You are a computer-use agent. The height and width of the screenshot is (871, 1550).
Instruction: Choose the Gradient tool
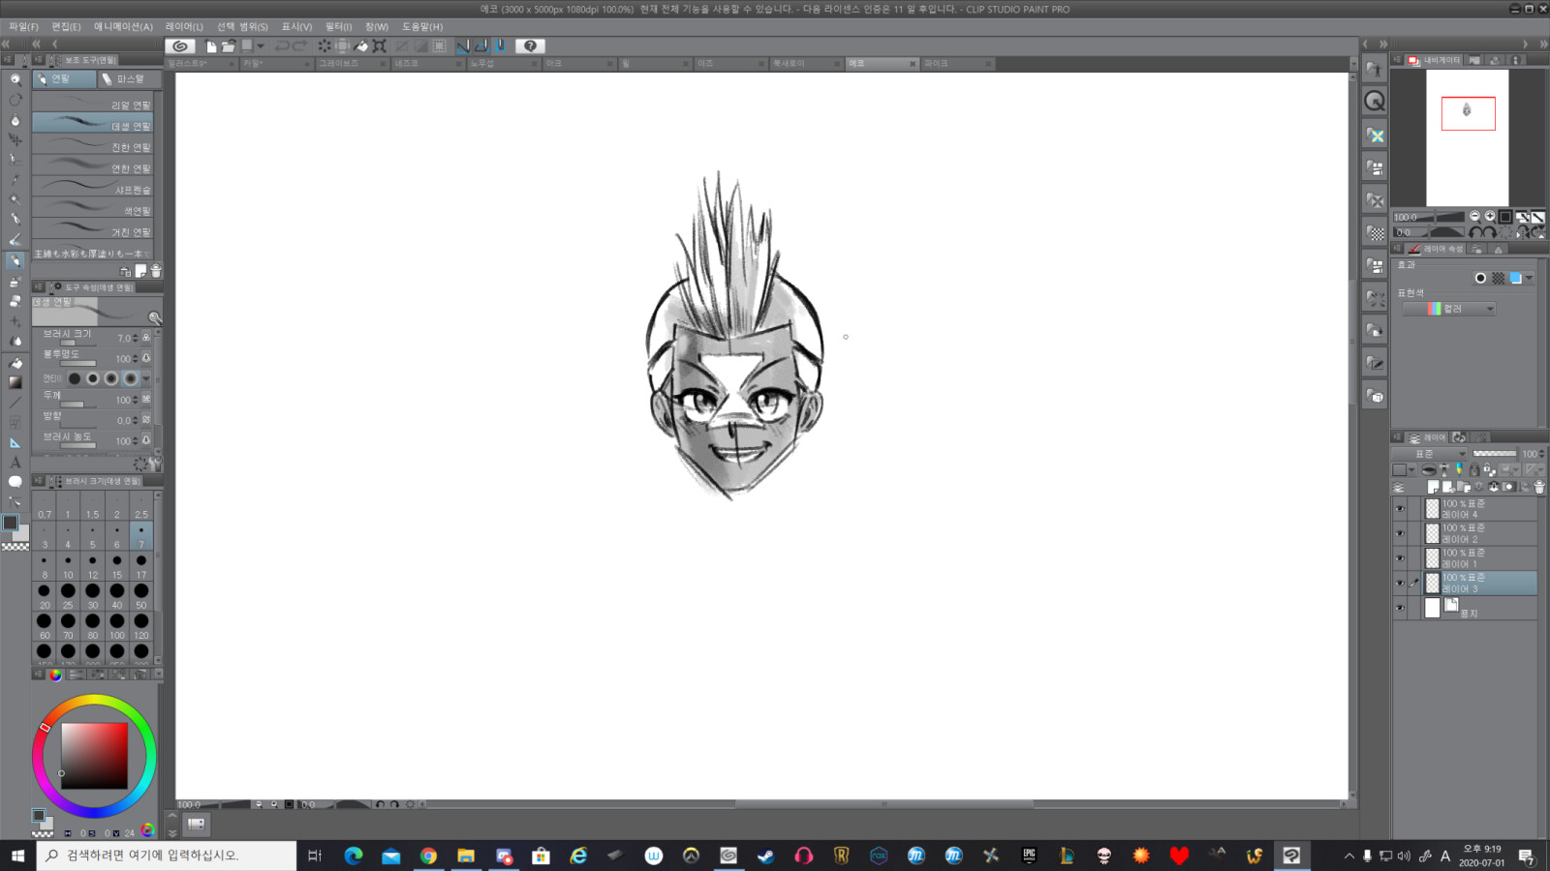15,382
